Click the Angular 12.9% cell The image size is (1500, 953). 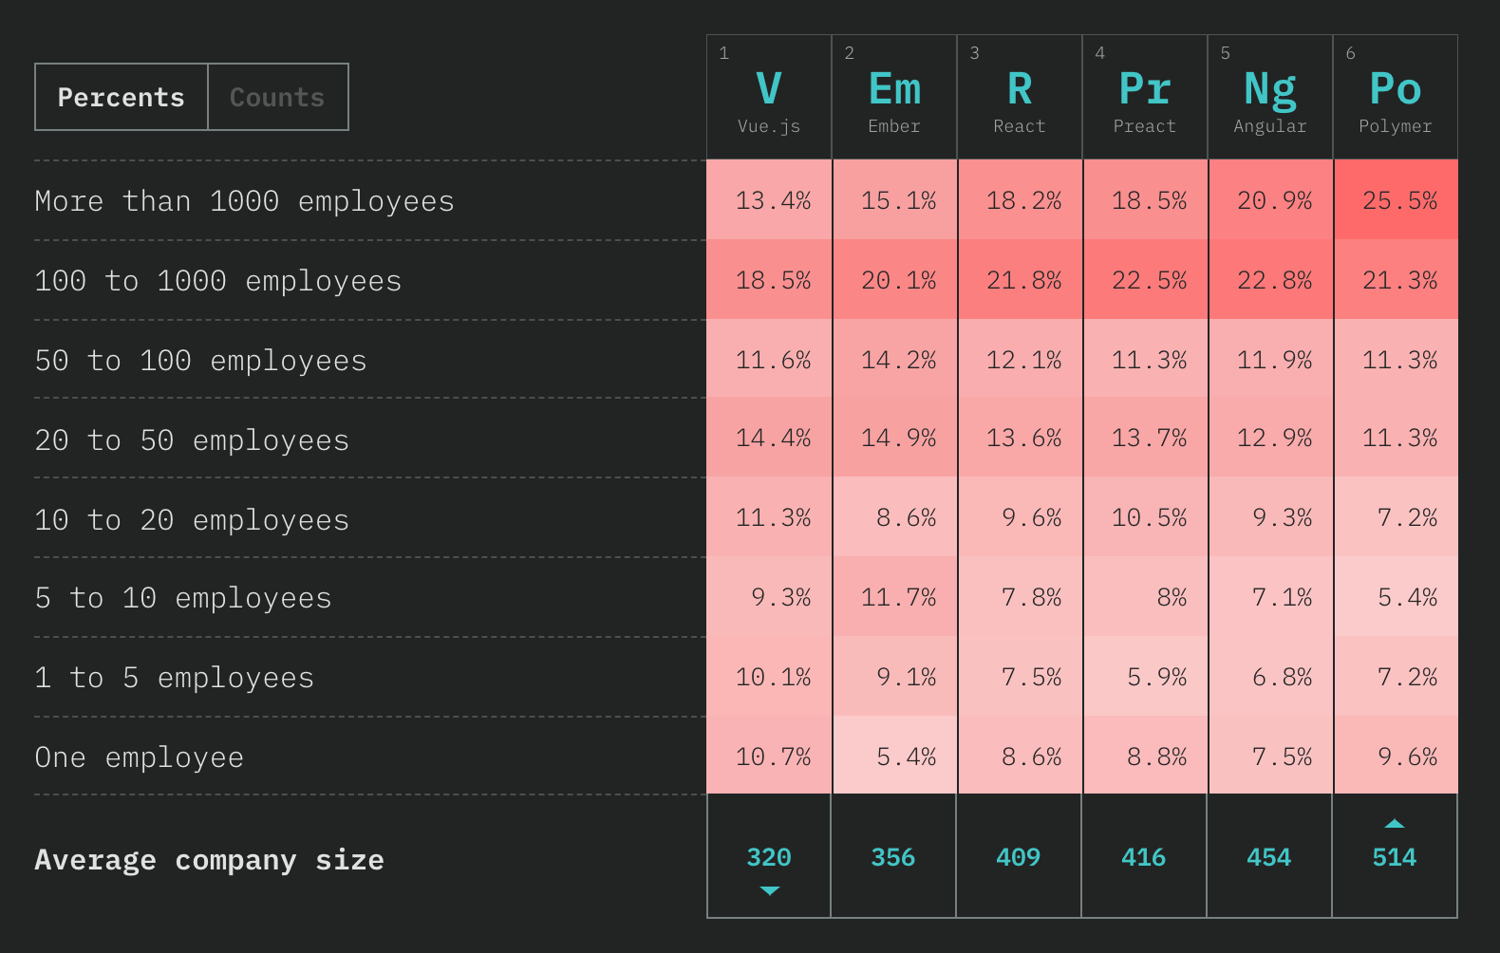[x=1270, y=438]
